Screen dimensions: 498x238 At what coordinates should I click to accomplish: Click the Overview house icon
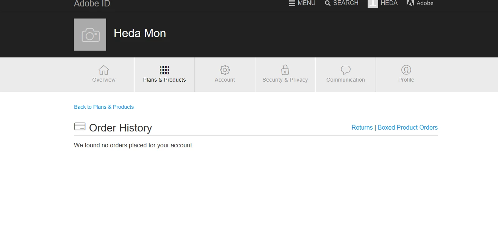[103, 70]
